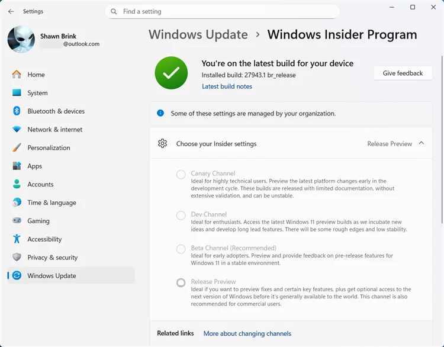Click the Accessibility figure icon
This screenshot has width=444, height=347.
pos(17,239)
